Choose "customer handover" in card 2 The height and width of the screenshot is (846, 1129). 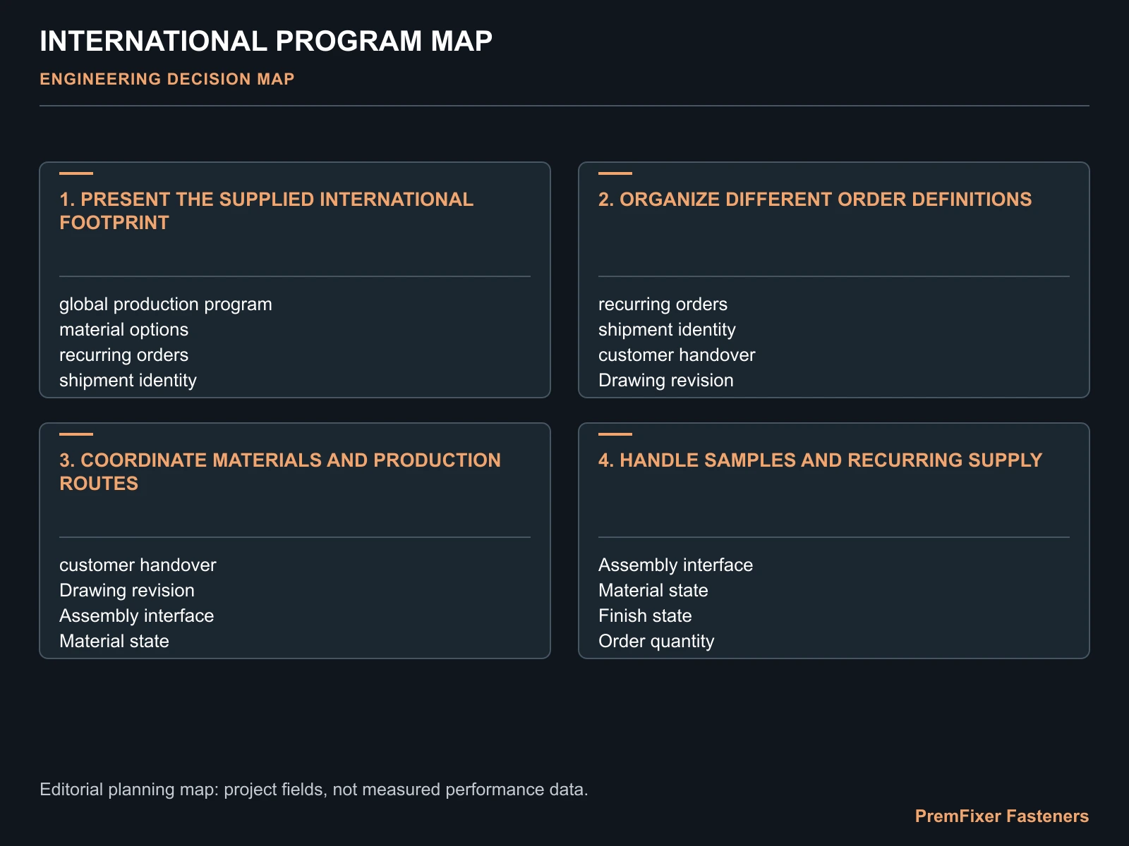pos(677,355)
